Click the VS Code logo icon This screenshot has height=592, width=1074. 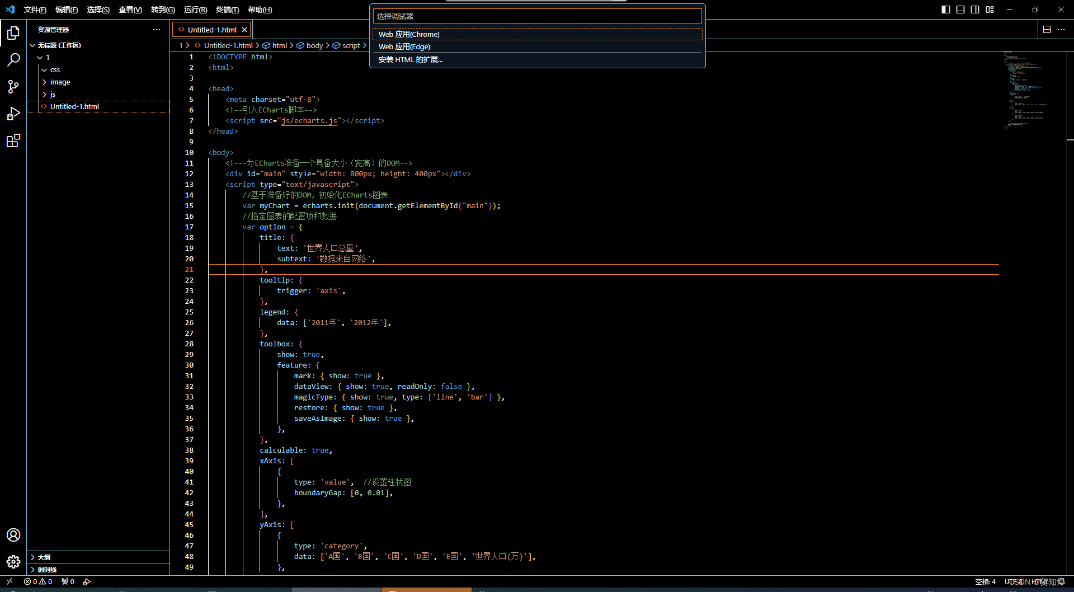pyautogui.click(x=10, y=10)
